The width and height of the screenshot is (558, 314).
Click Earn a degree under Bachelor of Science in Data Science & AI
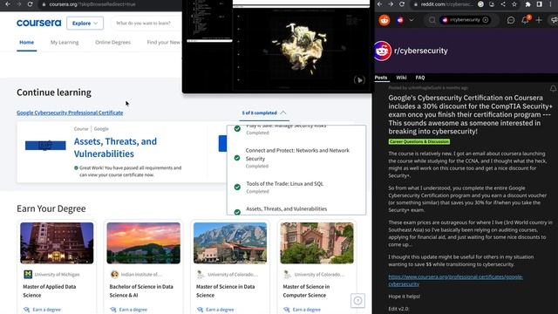pos(128,310)
